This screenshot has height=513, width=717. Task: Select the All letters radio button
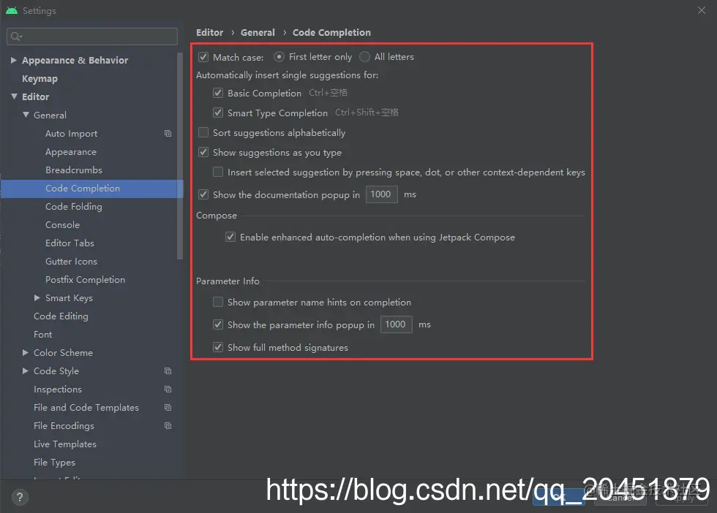click(364, 57)
